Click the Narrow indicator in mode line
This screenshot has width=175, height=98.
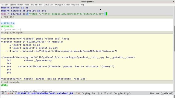pyautogui.click(x=154, y=93)
